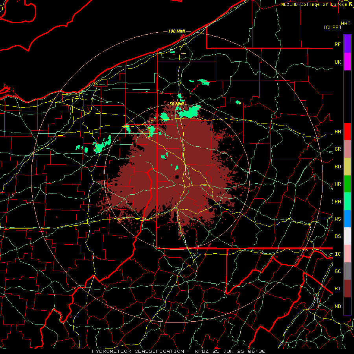Click the GR legend label
Viewport: 354px width, 354px height.
click(x=337, y=149)
